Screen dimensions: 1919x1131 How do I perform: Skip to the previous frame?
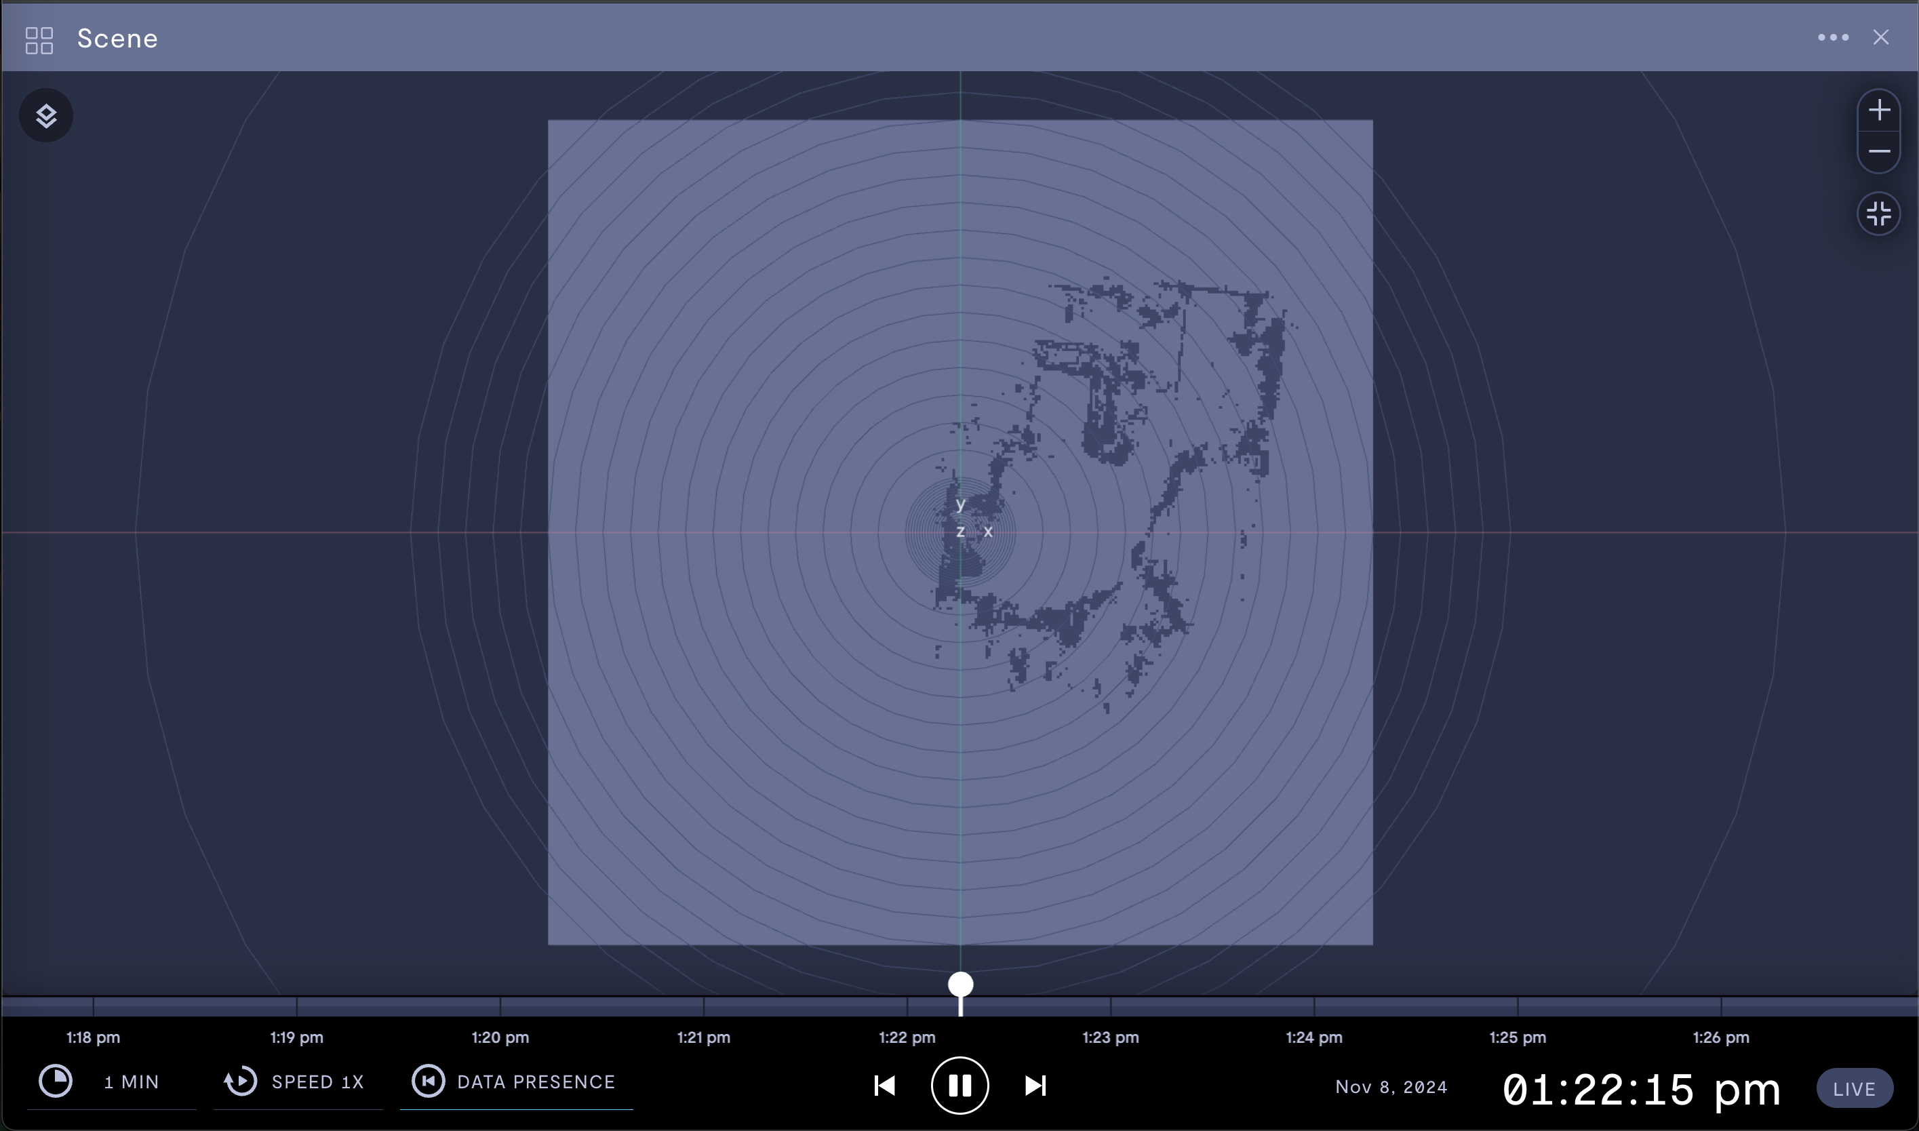point(885,1086)
